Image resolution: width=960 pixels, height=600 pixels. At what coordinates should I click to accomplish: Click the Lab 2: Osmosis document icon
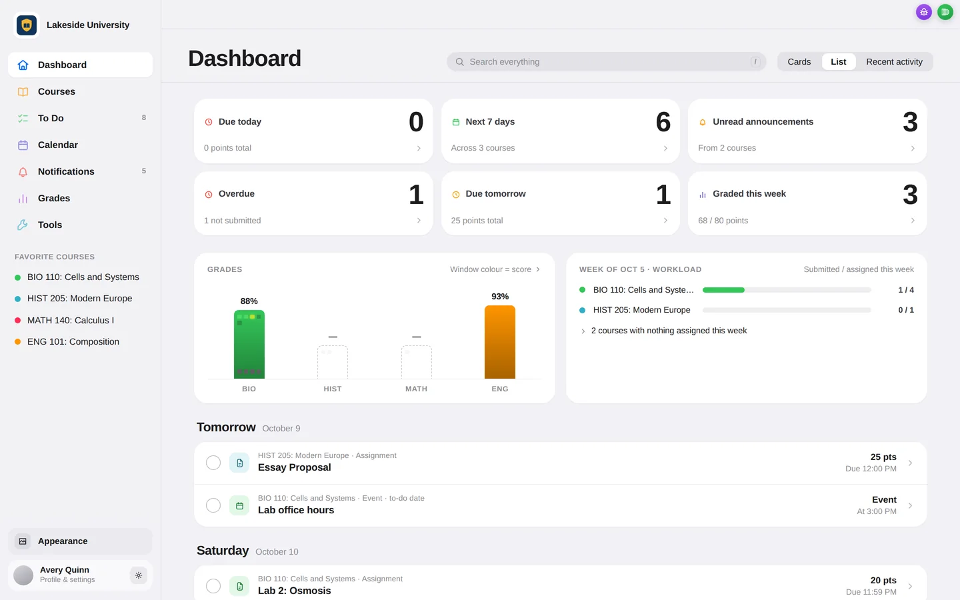[239, 586]
